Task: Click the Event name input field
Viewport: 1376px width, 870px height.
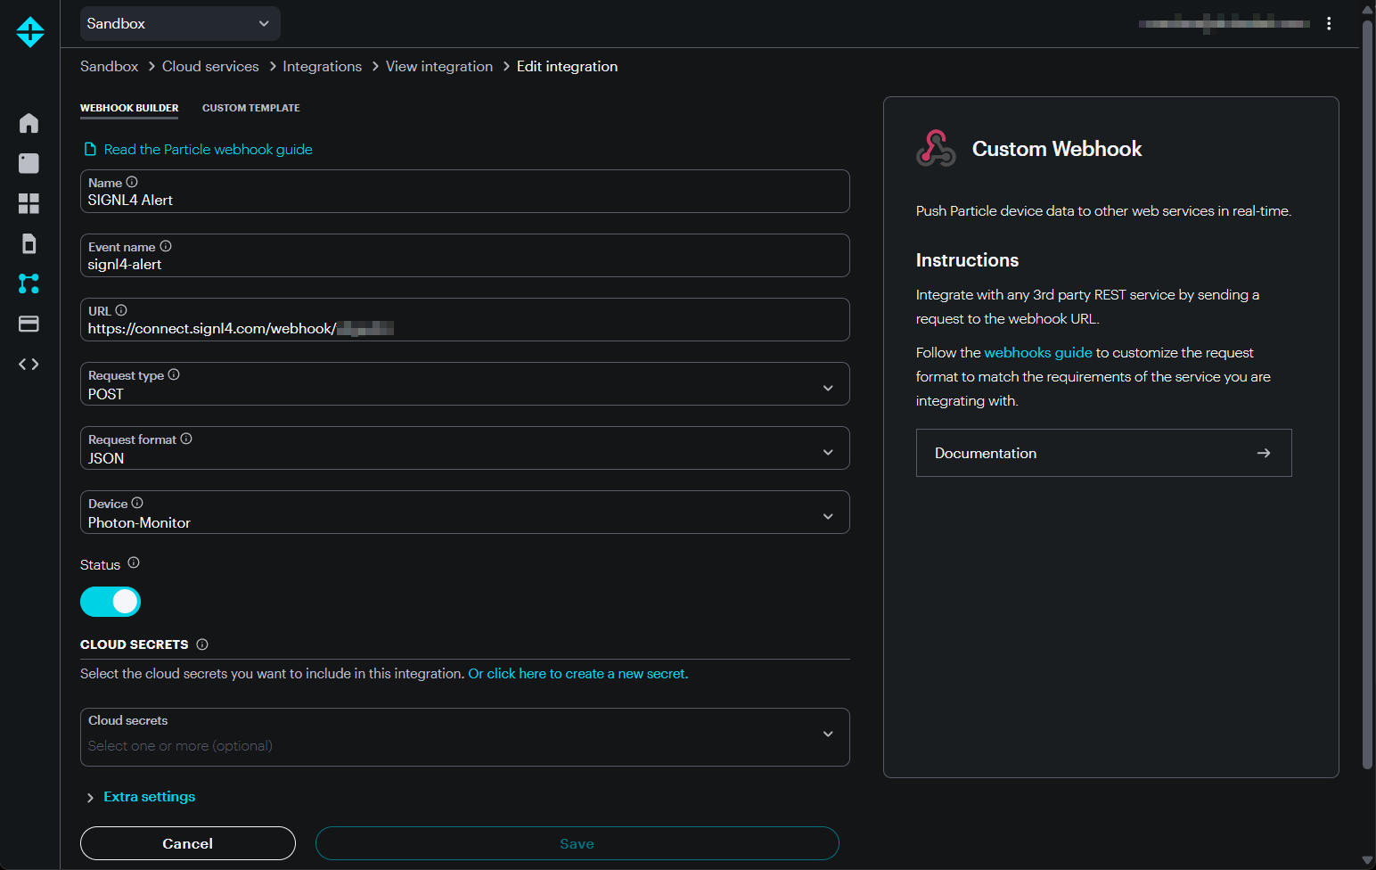Action: 464,256
